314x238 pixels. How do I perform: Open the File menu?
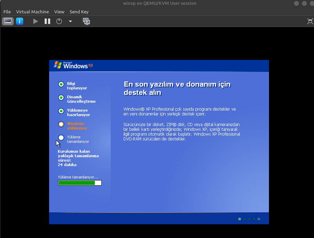pos(7,12)
